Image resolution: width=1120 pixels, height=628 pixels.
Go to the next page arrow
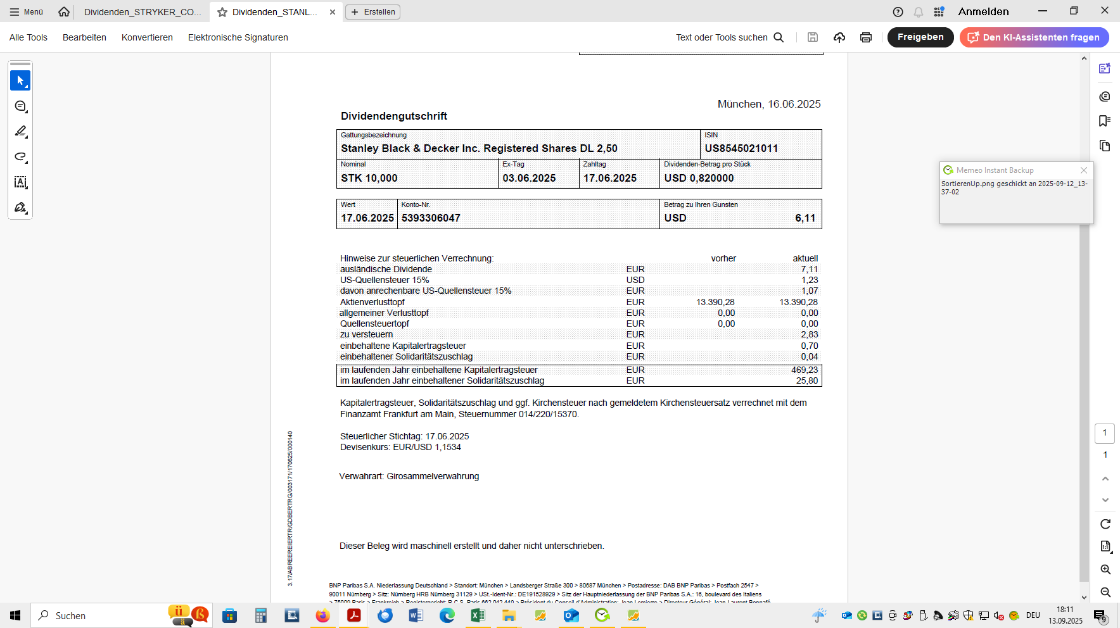click(x=1105, y=500)
